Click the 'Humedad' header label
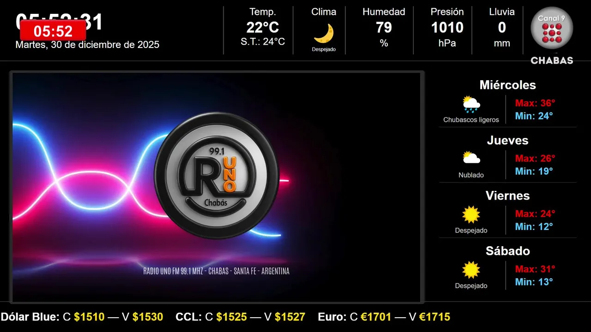Viewport: 591px width, 332px height. (384, 12)
